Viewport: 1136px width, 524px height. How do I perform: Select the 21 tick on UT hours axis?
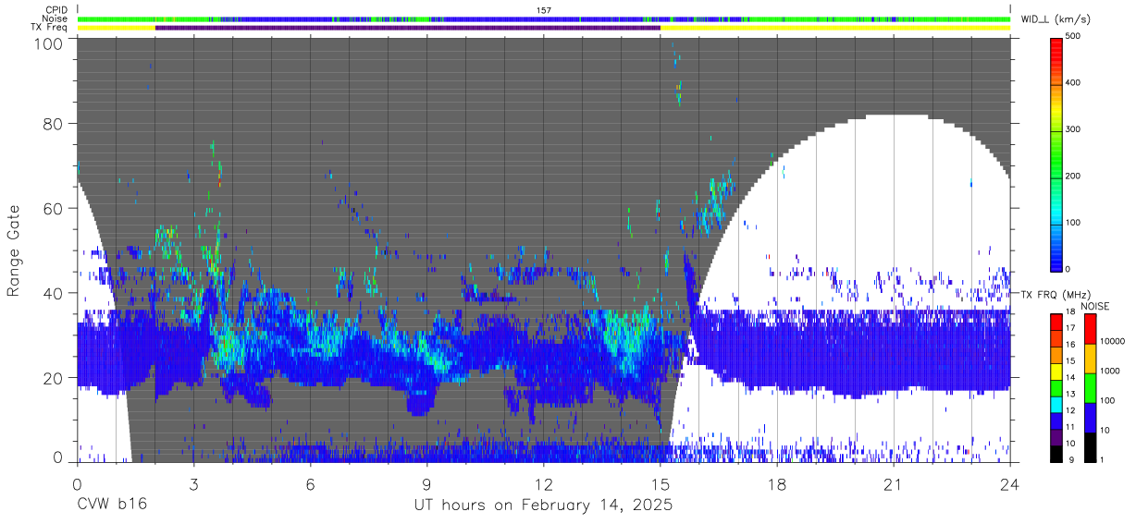tap(894, 483)
